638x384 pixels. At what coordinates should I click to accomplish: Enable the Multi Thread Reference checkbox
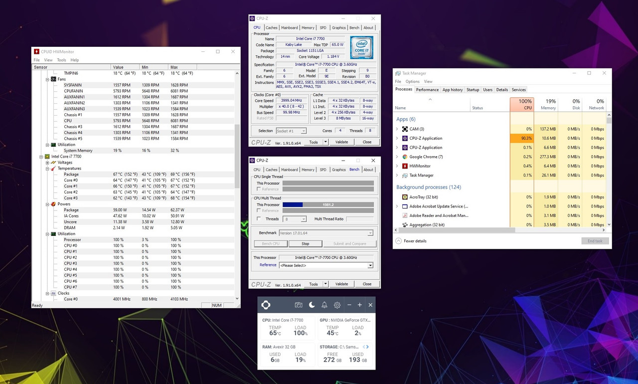pyautogui.click(x=258, y=210)
